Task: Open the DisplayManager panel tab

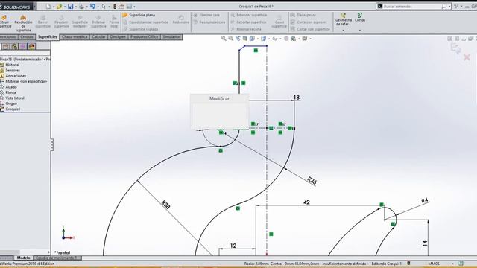Action: [x=31, y=46]
